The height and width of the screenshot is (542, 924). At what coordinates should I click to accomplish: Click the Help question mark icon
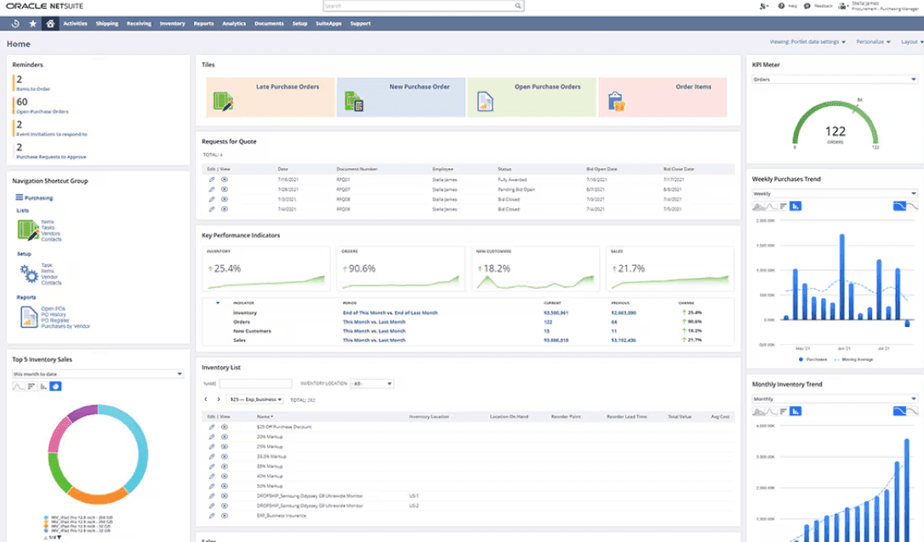pyautogui.click(x=782, y=6)
